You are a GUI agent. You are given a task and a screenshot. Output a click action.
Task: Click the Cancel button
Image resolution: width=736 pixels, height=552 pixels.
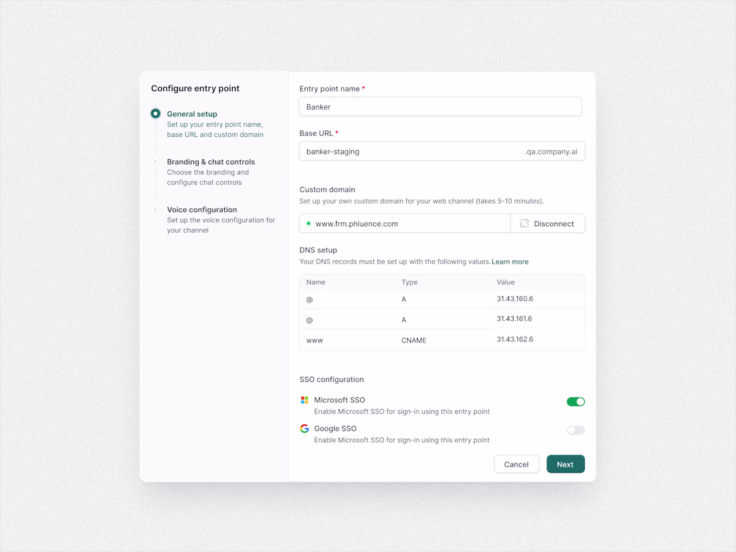(x=517, y=464)
